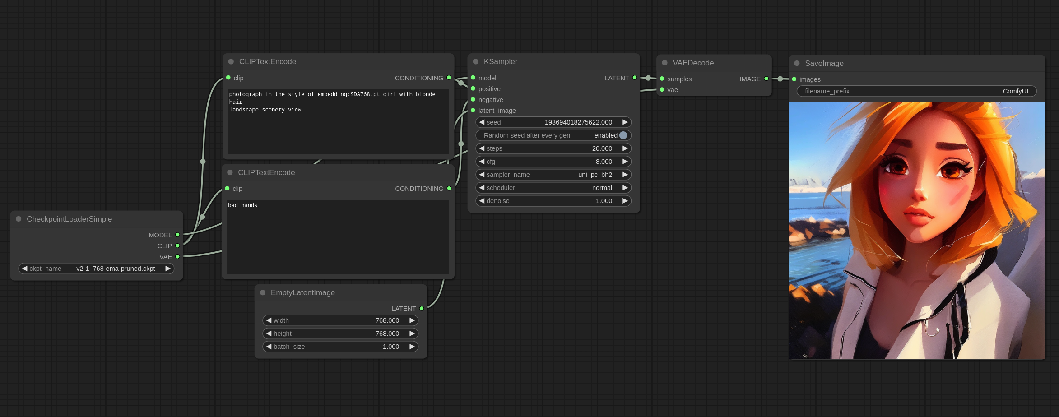Click the negative prompt 'bad hands' text area
Screen dimensions: 1059x417
coord(338,237)
